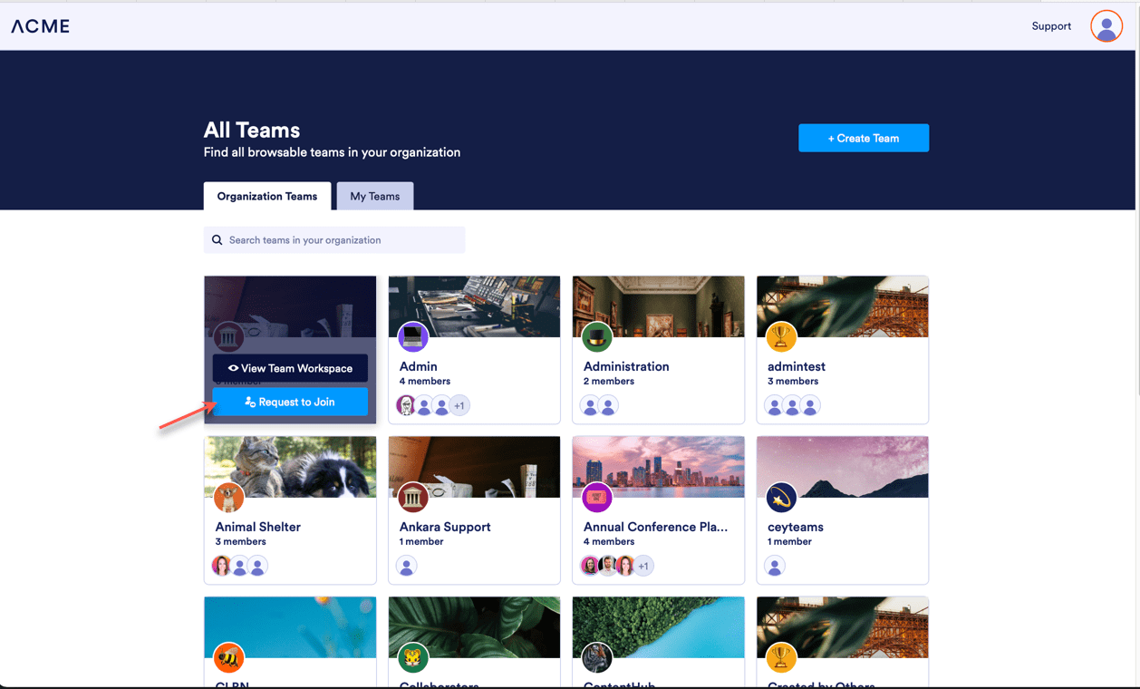Click '3 members' under Animal Shelter
This screenshot has height=689, width=1140.
(x=241, y=542)
